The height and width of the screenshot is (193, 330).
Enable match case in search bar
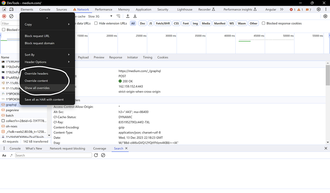point(4,155)
